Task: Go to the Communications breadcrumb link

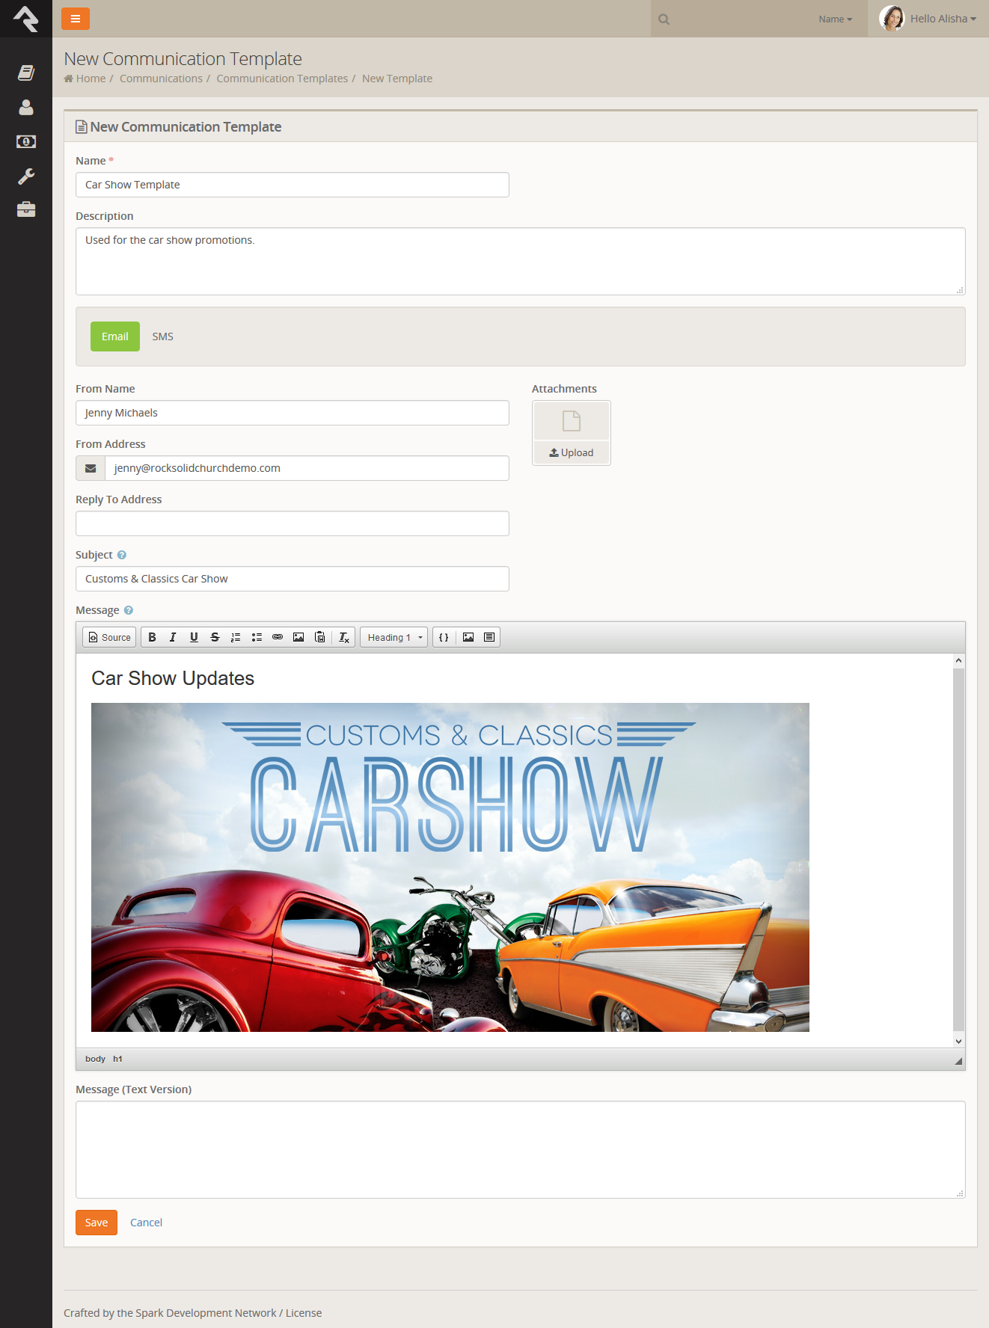Action: point(161,79)
